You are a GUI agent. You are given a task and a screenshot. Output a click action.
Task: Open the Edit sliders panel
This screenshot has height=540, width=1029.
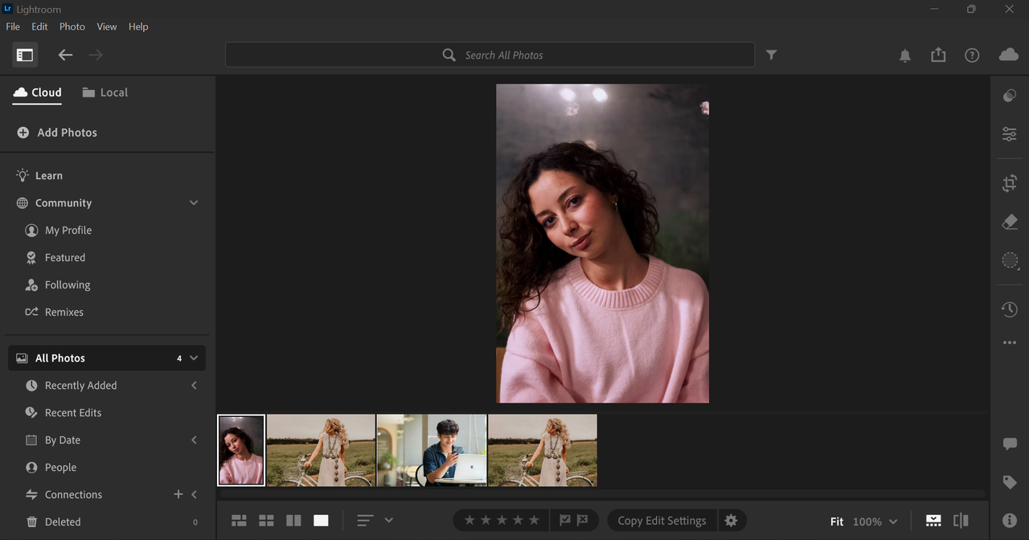[1010, 134]
